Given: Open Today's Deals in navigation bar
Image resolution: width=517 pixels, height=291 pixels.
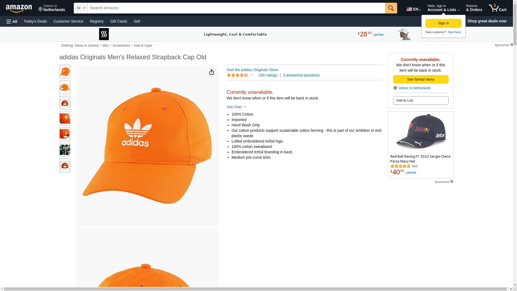Looking at the screenshot, I should pyautogui.click(x=35, y=21).
